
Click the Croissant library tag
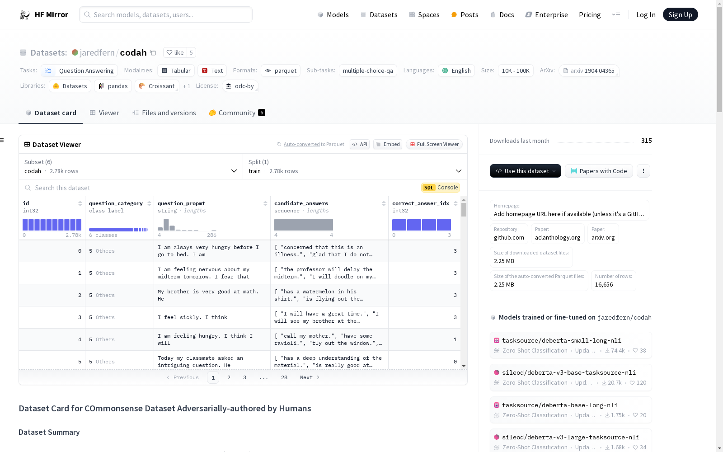pos(156,86)
